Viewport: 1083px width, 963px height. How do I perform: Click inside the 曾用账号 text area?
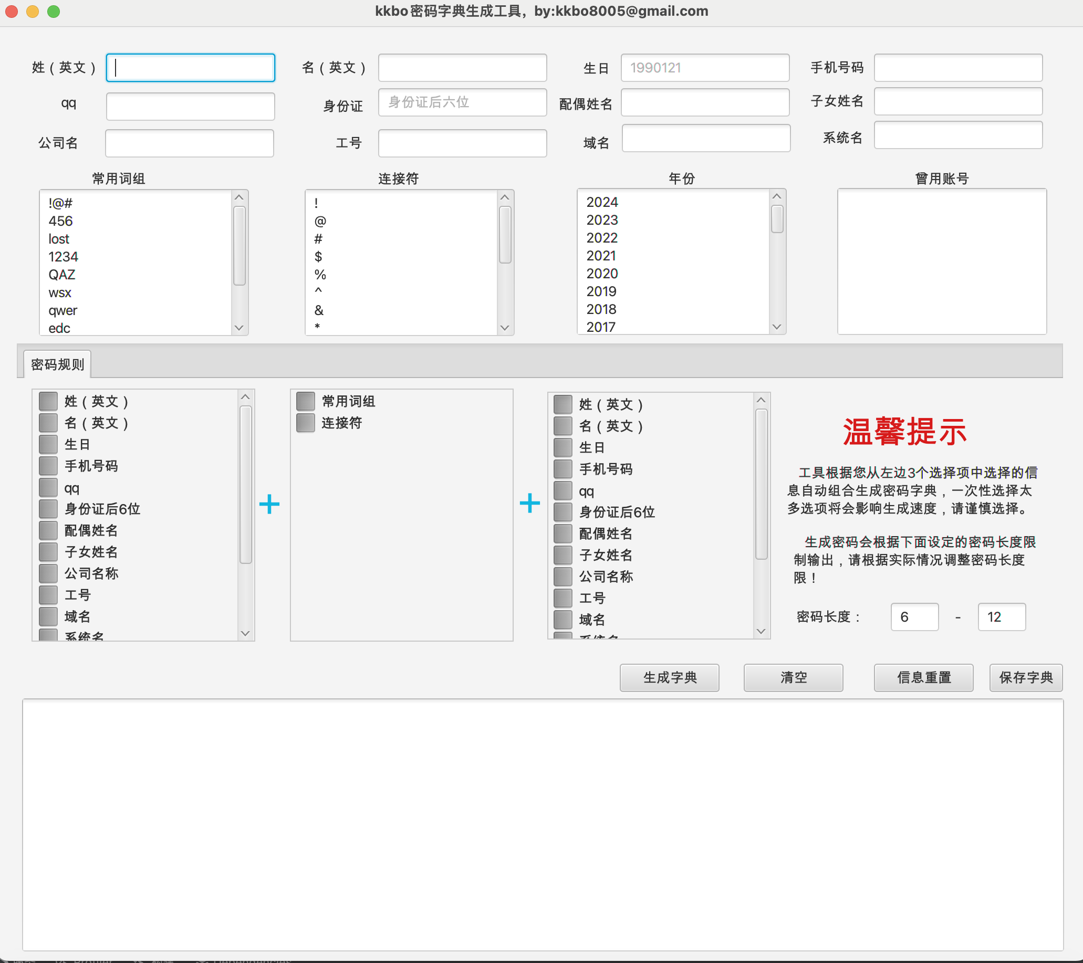pyautogui.click(x=942, y=261)
